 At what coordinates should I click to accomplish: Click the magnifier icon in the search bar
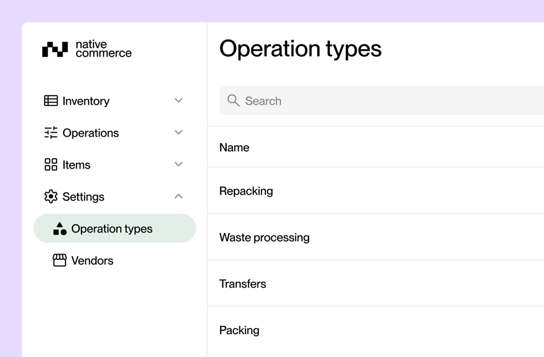tap(234, 100)
